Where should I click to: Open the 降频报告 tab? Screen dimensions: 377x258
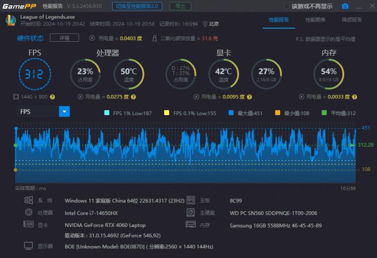[x=352, y=19]
